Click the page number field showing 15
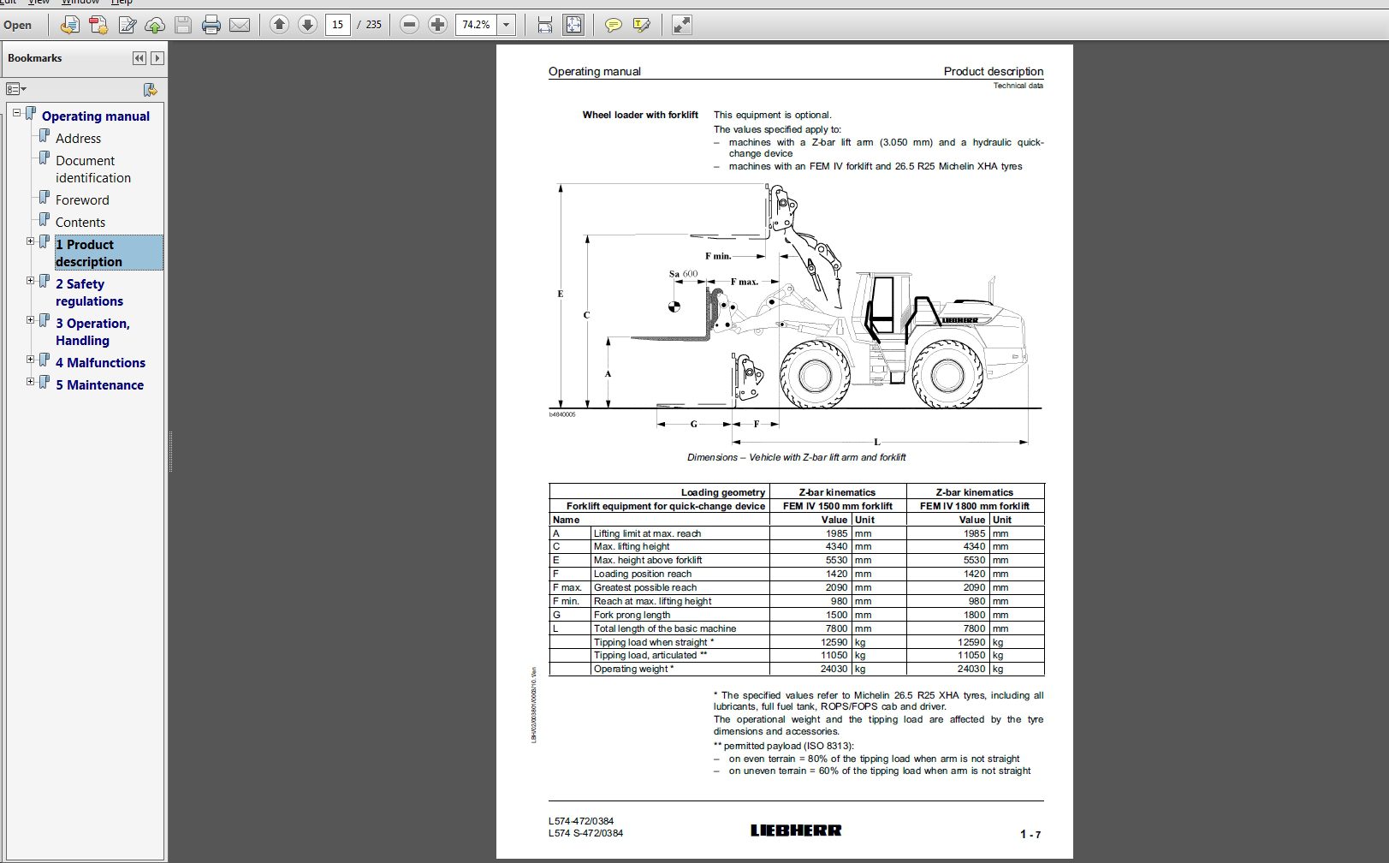 (x=337, y=25)
